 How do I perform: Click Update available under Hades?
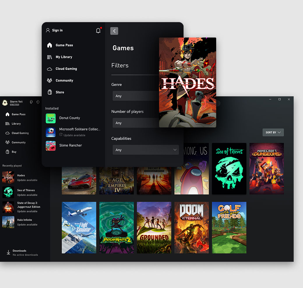click(x=27, y=180)
